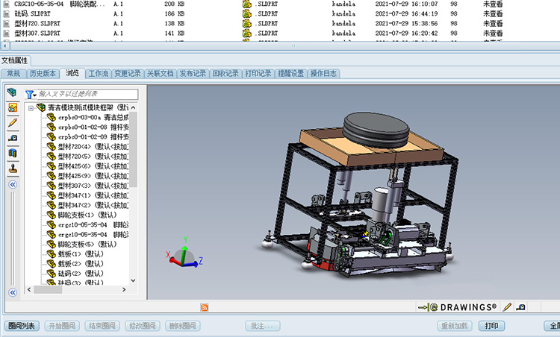Click the file icon of 型材307.SLDPRT row
Viewport: 560px width, 337px height.
pos(7,33)
